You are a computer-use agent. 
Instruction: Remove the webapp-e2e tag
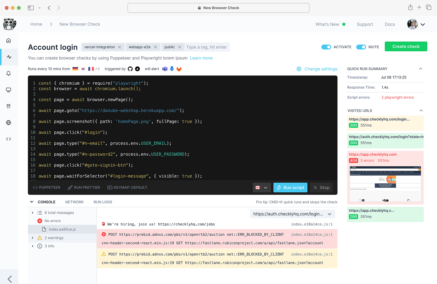coord(155,47)
